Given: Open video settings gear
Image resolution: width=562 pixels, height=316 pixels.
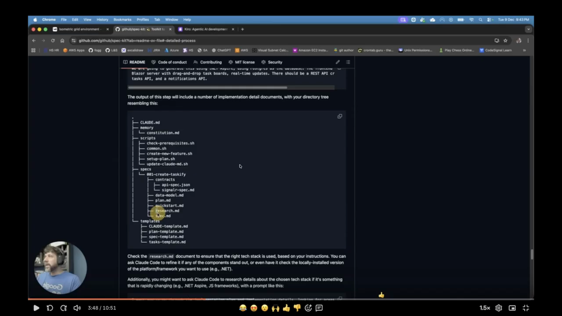Looking at the screenshot, I should 498,308.
